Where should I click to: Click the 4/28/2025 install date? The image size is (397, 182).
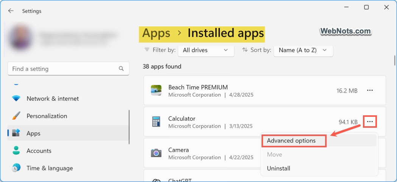click(x=241, y=95)
